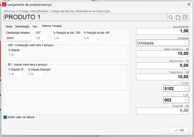Switch to the Venda tab
Screen dimensions: 194x137
(x=9, y=26)
